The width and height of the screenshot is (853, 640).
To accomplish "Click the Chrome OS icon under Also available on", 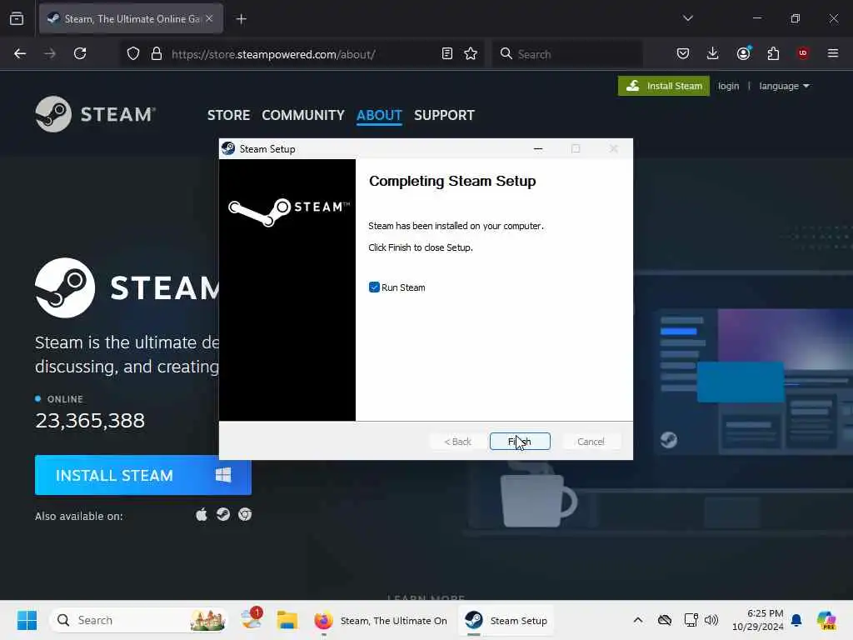I will [x=245, y=514].
